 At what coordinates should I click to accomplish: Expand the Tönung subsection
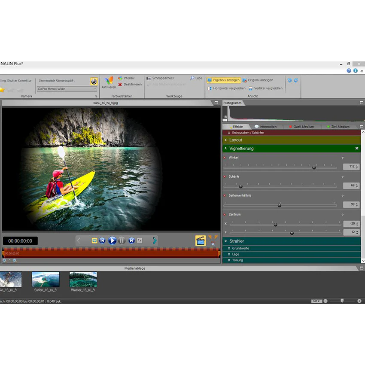pos(292,260)
